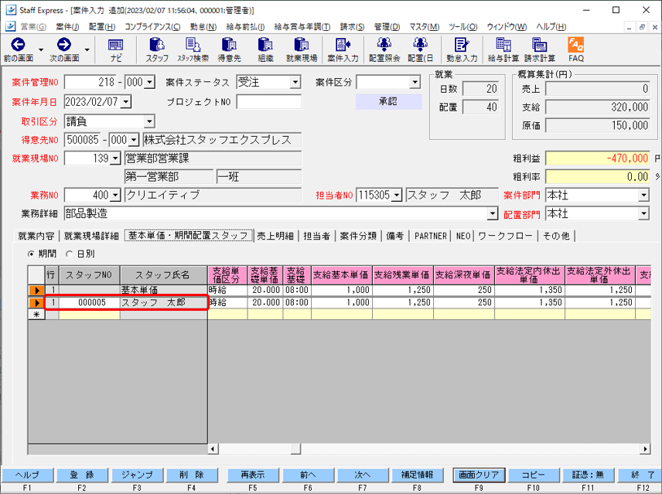Select the 日別 radio button
The image size is (662, 494).
[x=70, y=254]
